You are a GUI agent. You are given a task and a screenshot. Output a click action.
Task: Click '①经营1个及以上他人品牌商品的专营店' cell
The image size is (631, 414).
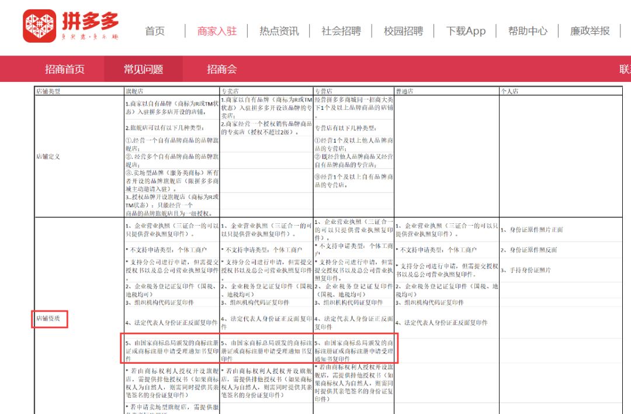coord(354,144)
